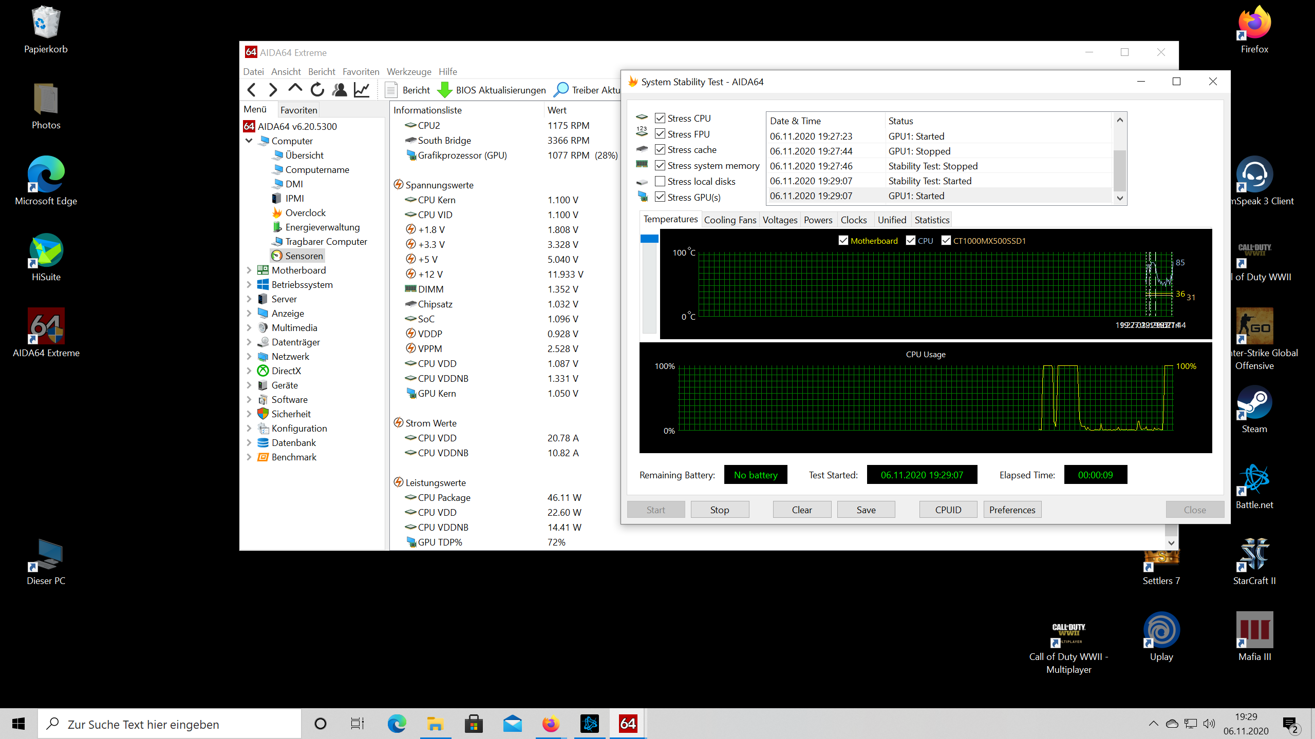Open Photos folder on desktop
Image resolution: width=1315 pixels, height=739 pixels.
[x=46, y=106]
